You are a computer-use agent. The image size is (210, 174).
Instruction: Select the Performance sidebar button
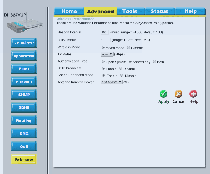pos(24,159)
